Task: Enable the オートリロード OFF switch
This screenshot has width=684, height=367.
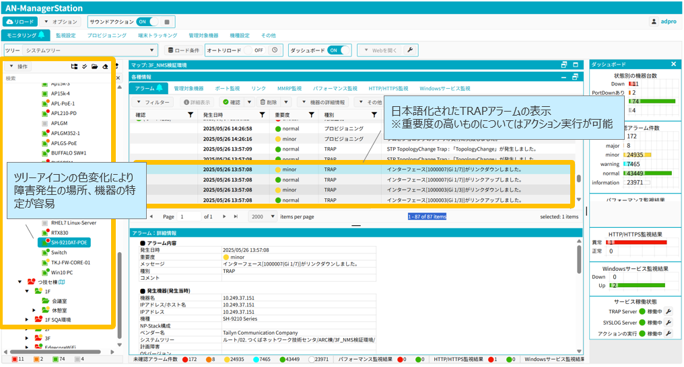Action: pos(254,50)
